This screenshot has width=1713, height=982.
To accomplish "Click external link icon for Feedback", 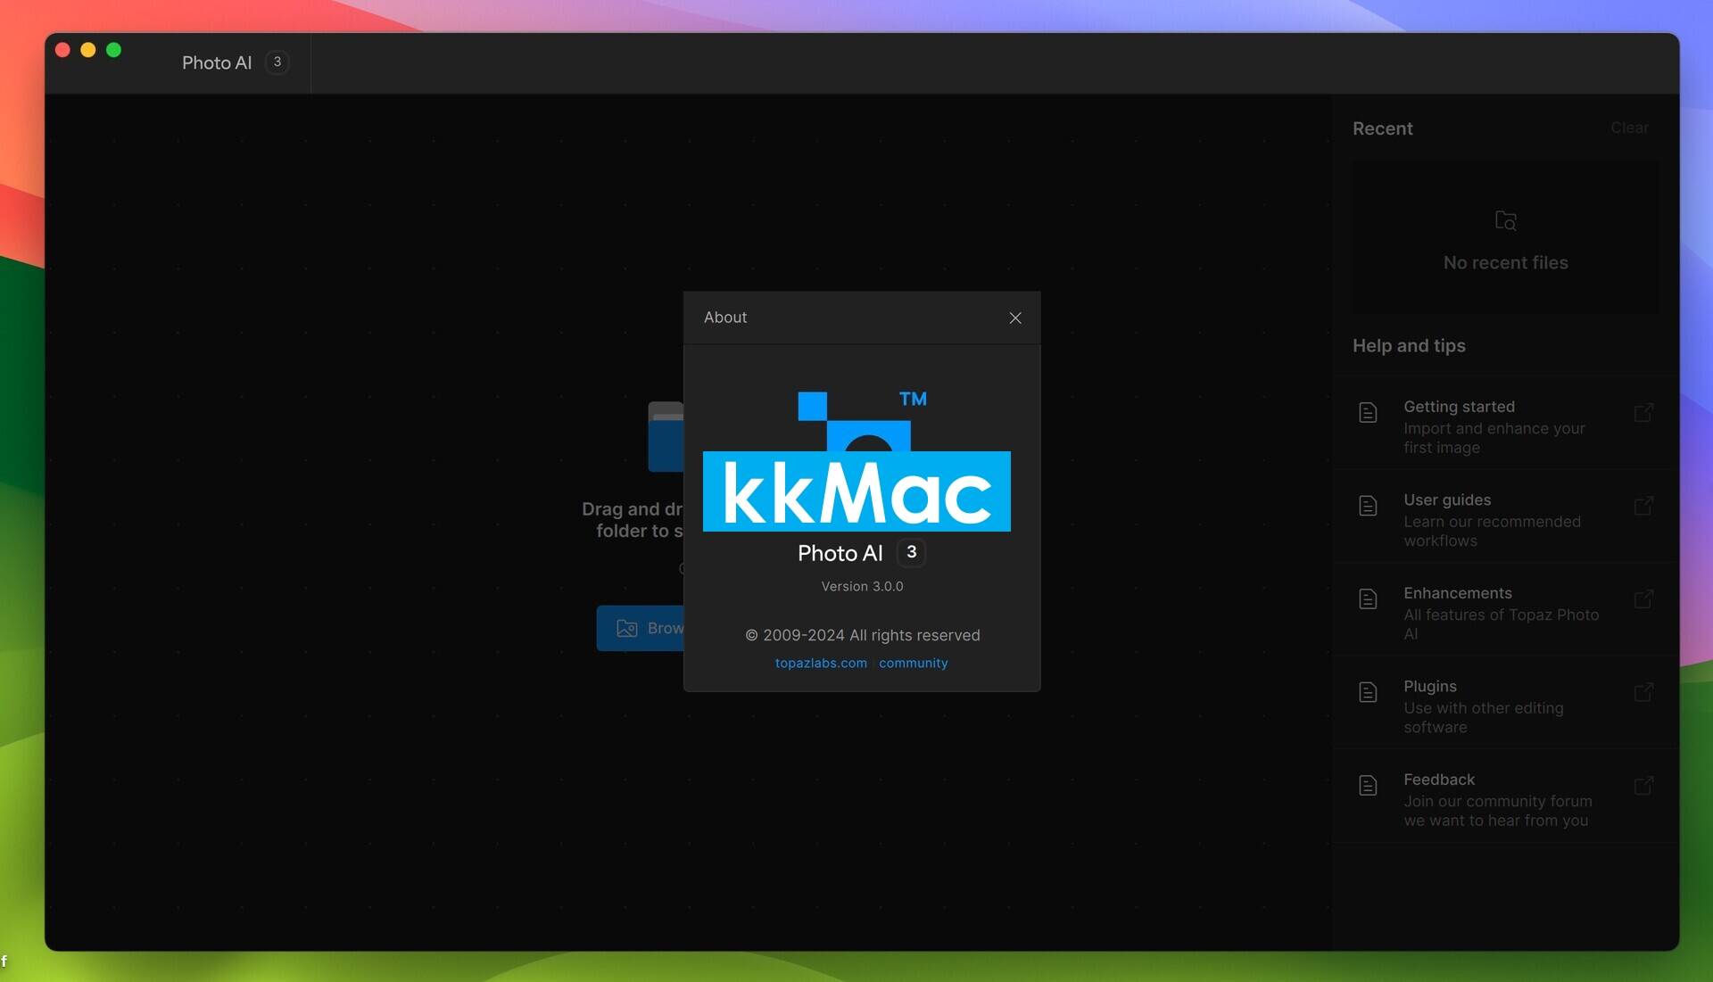I will pos(1643,786).
